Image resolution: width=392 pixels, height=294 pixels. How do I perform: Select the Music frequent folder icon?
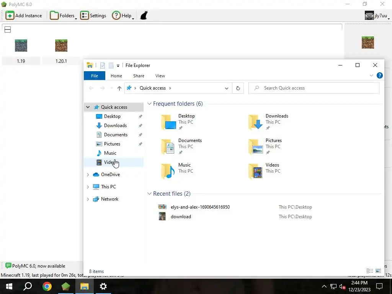(x=168, y=171)
